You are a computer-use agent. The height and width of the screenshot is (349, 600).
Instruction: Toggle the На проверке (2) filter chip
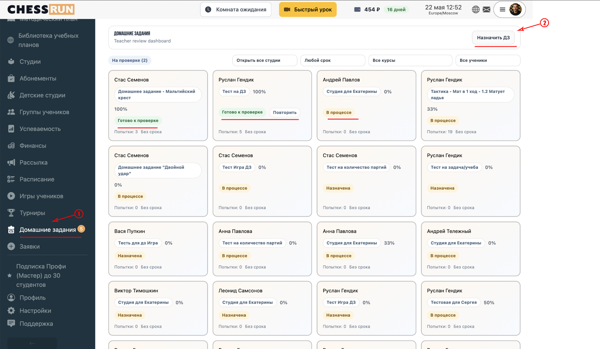tap(130, 60)
